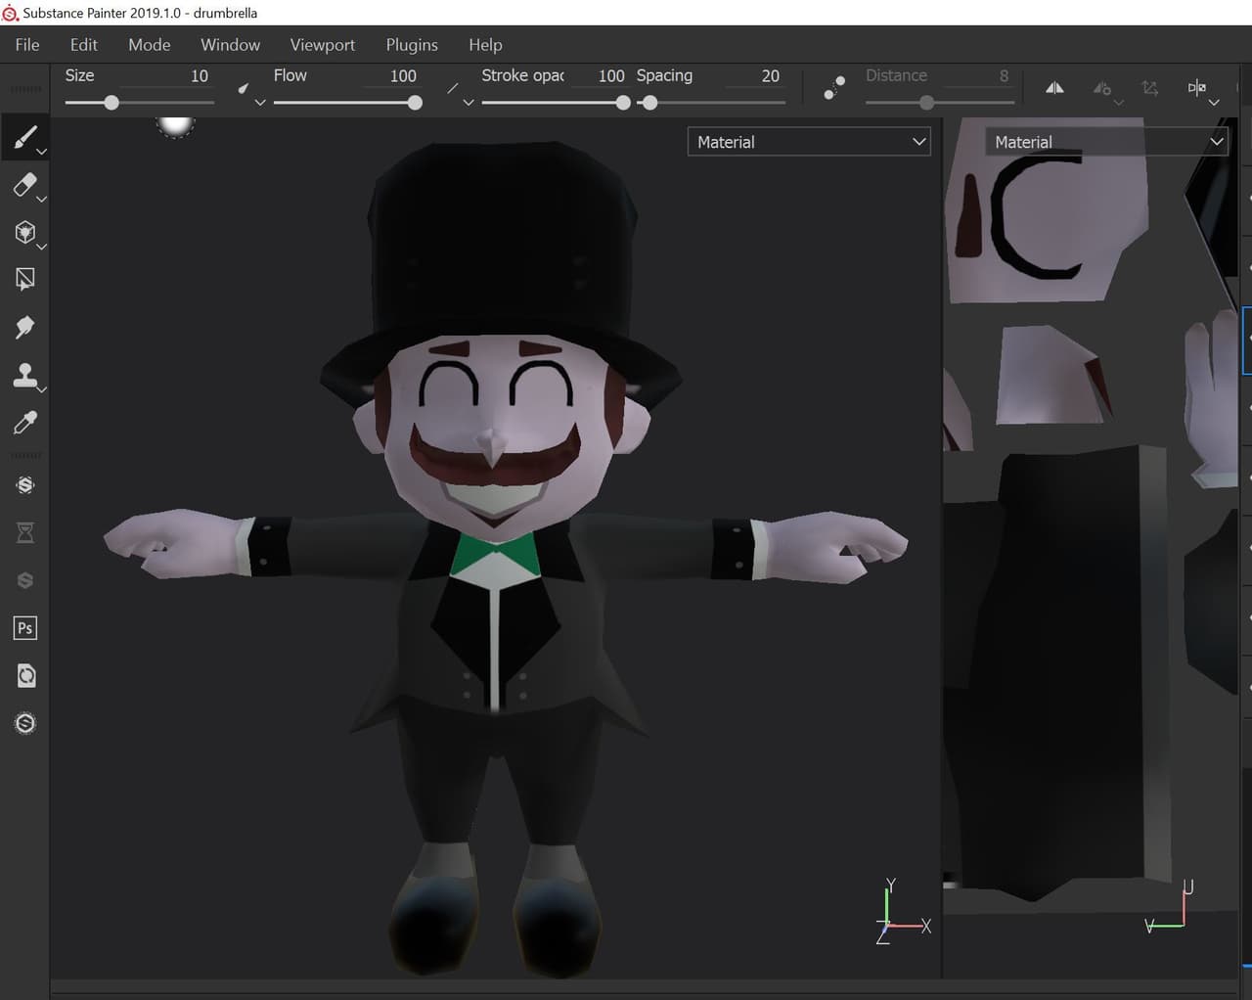Toggle symmetry icon
Image resolution: width=1252 pixels, height=1000 pixels.
[x=1054, y=87]
